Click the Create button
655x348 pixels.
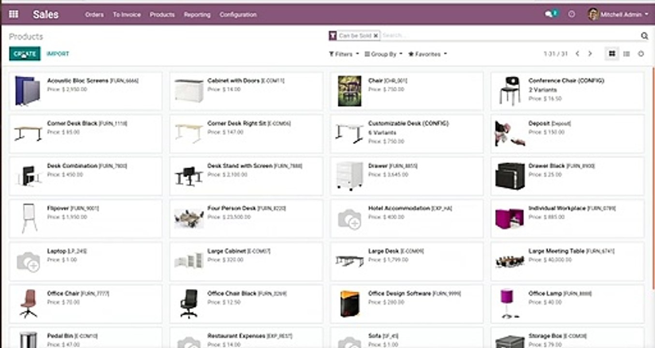point(25,54)
